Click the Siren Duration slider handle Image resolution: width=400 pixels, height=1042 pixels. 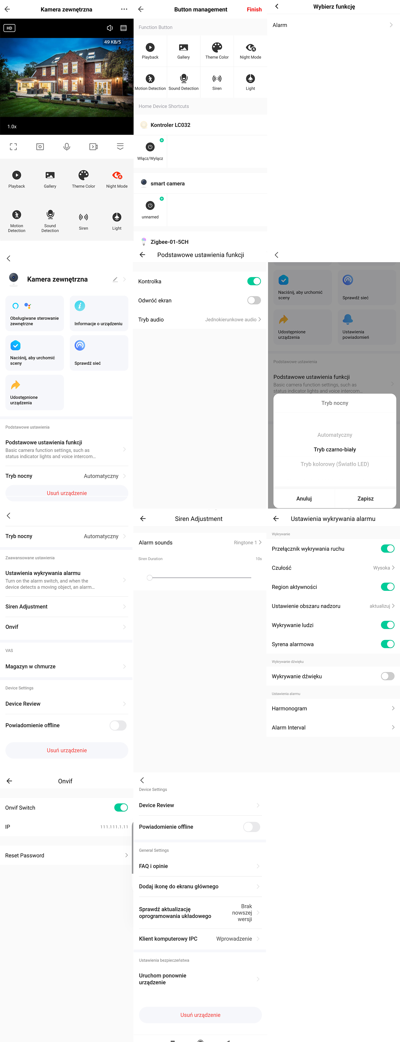click(x=150, y=578)
